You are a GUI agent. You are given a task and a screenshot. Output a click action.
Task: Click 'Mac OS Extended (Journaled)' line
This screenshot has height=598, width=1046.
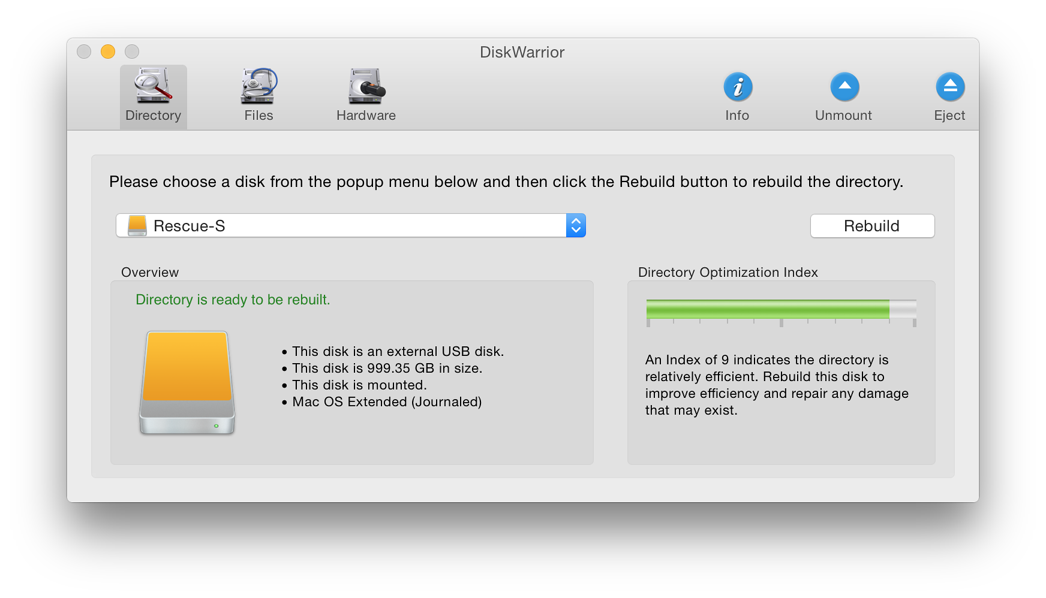387,401
